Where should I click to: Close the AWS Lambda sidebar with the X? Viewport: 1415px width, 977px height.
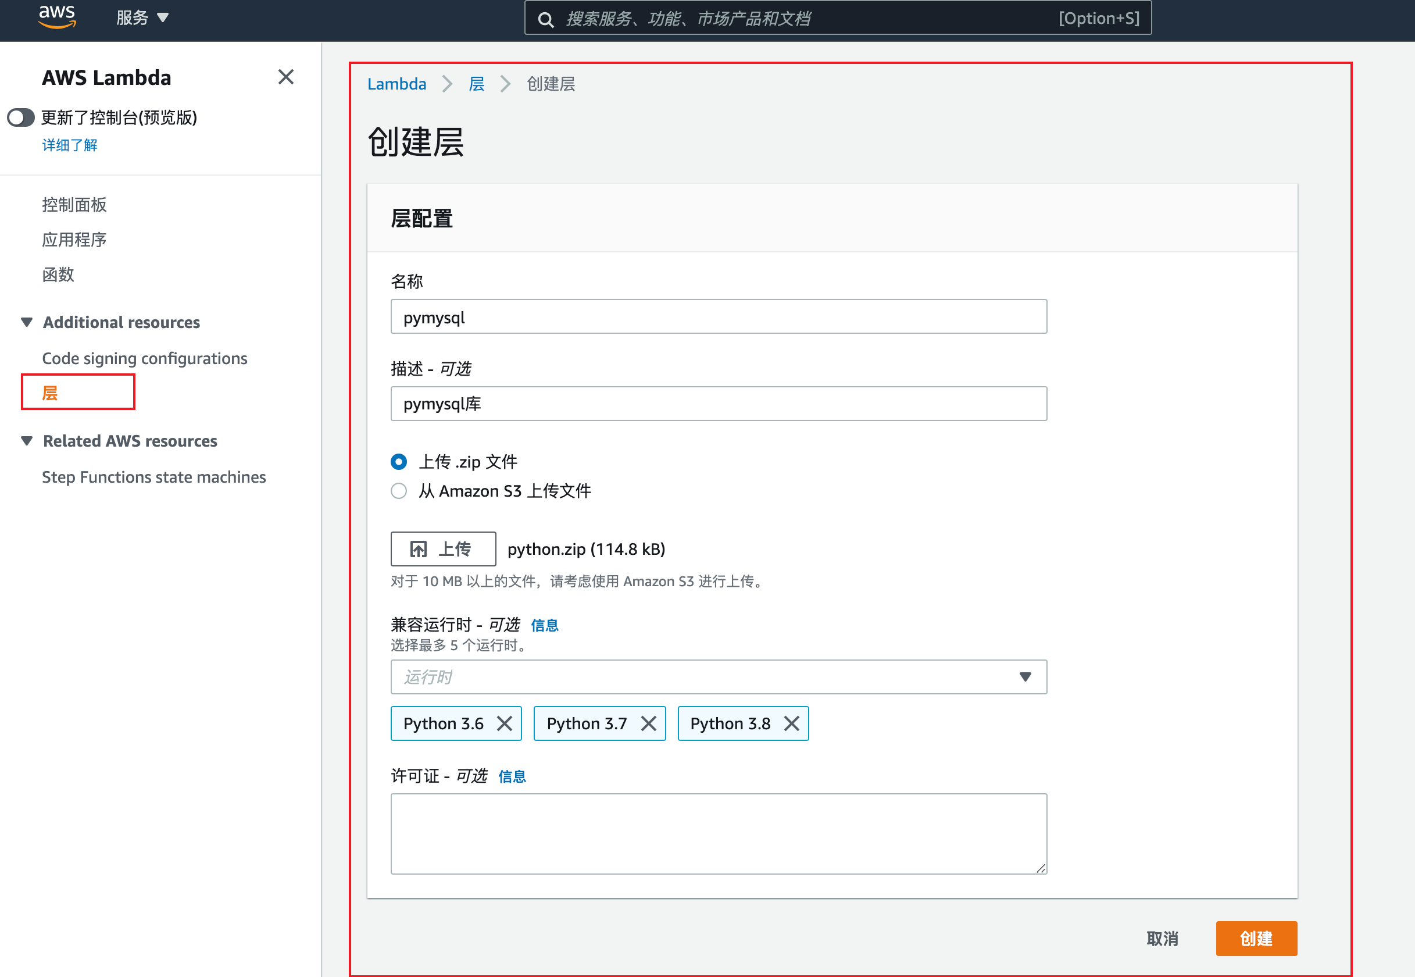pyautogui.click(x=285, y=77)
